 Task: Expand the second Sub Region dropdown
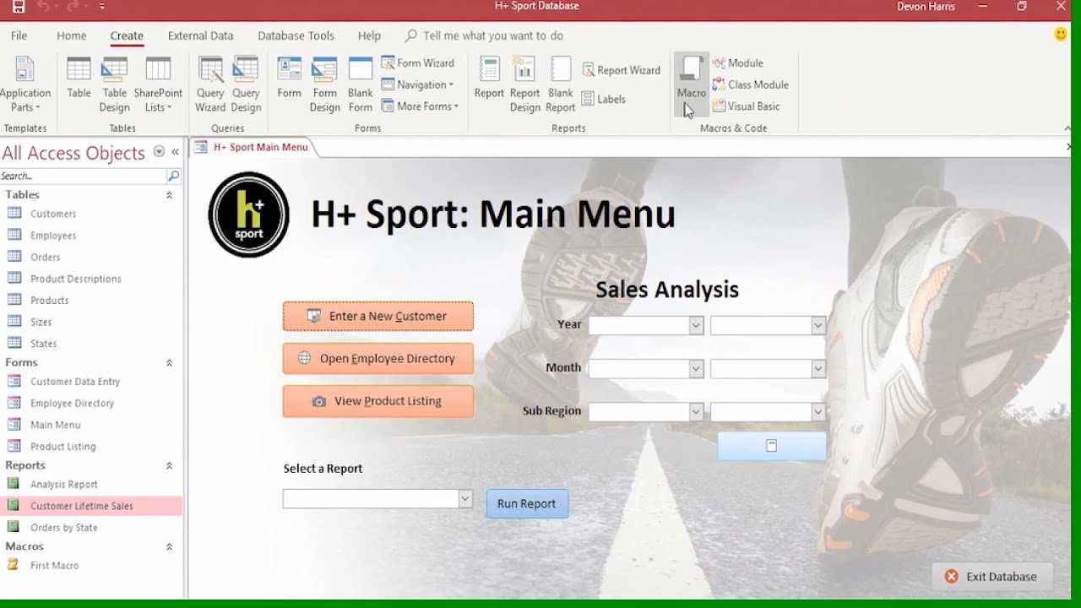pos(818,411)
